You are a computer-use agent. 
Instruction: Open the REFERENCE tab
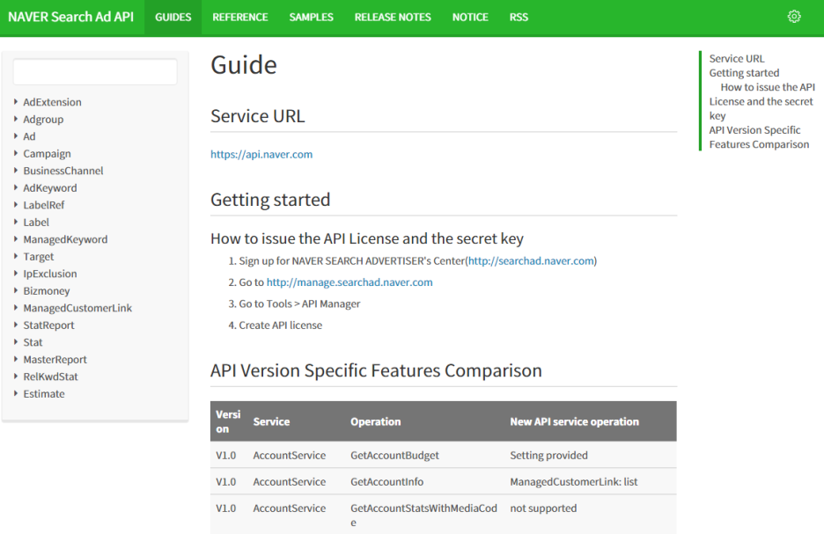240,18
